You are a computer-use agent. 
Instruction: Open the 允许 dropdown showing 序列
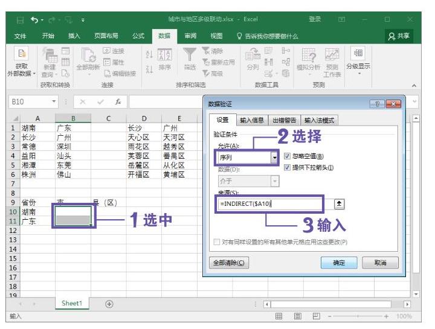[x=275, y=158]
